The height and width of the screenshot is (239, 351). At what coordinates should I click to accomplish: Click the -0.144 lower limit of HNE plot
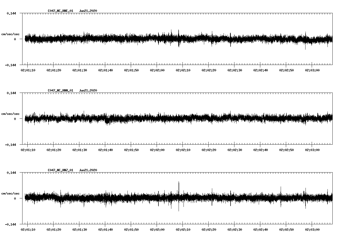[10, 65]
